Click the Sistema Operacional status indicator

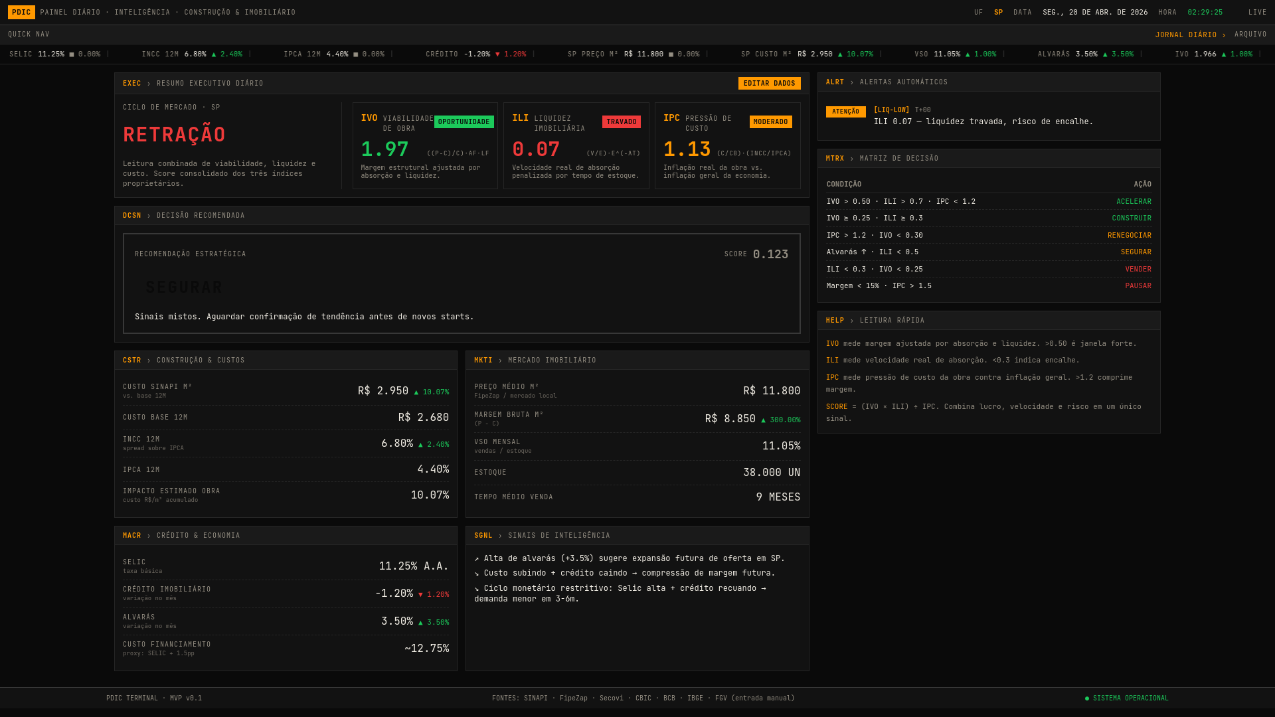click(x=1127, y=698)
